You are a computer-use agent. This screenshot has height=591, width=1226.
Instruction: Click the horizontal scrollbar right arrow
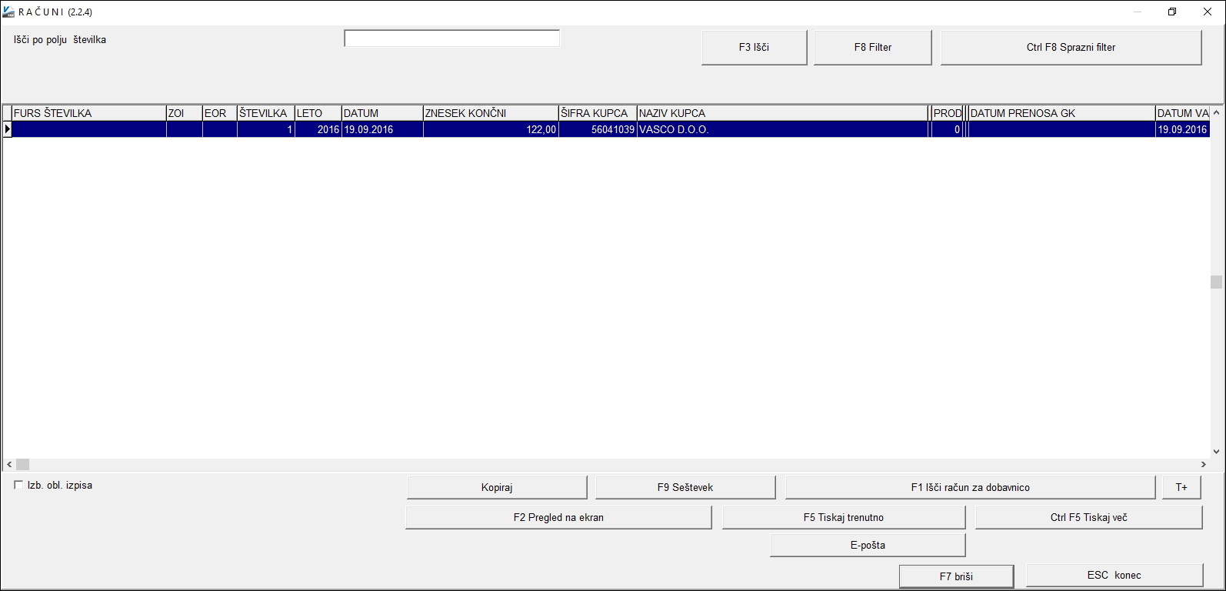tap(1204, 465)
